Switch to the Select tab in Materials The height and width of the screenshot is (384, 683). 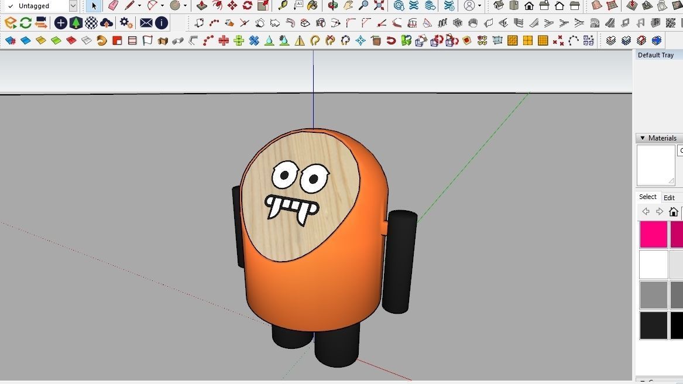click(648, 197)
